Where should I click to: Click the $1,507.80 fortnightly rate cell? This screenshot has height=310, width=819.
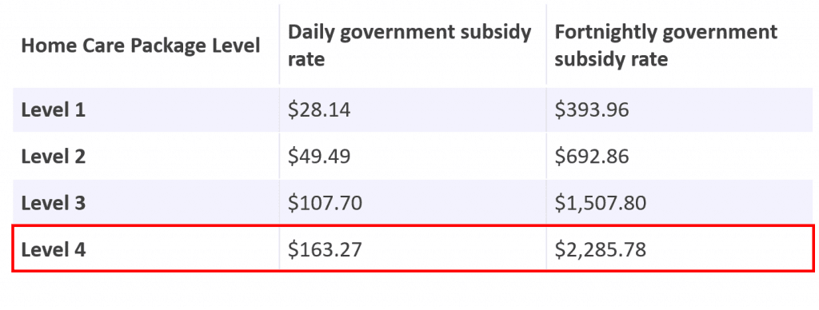[600, 202]
